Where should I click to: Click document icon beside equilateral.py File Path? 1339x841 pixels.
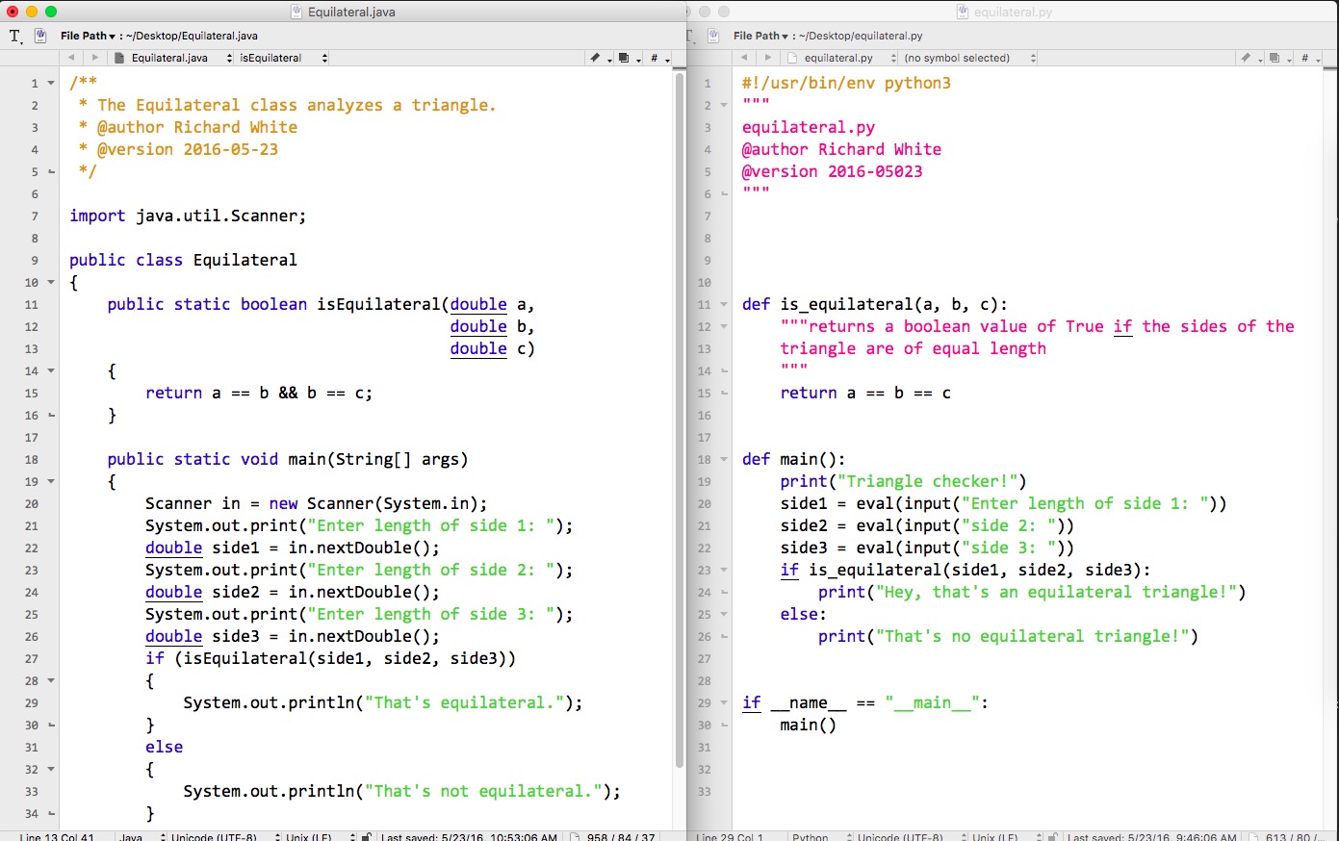[713, 36]
